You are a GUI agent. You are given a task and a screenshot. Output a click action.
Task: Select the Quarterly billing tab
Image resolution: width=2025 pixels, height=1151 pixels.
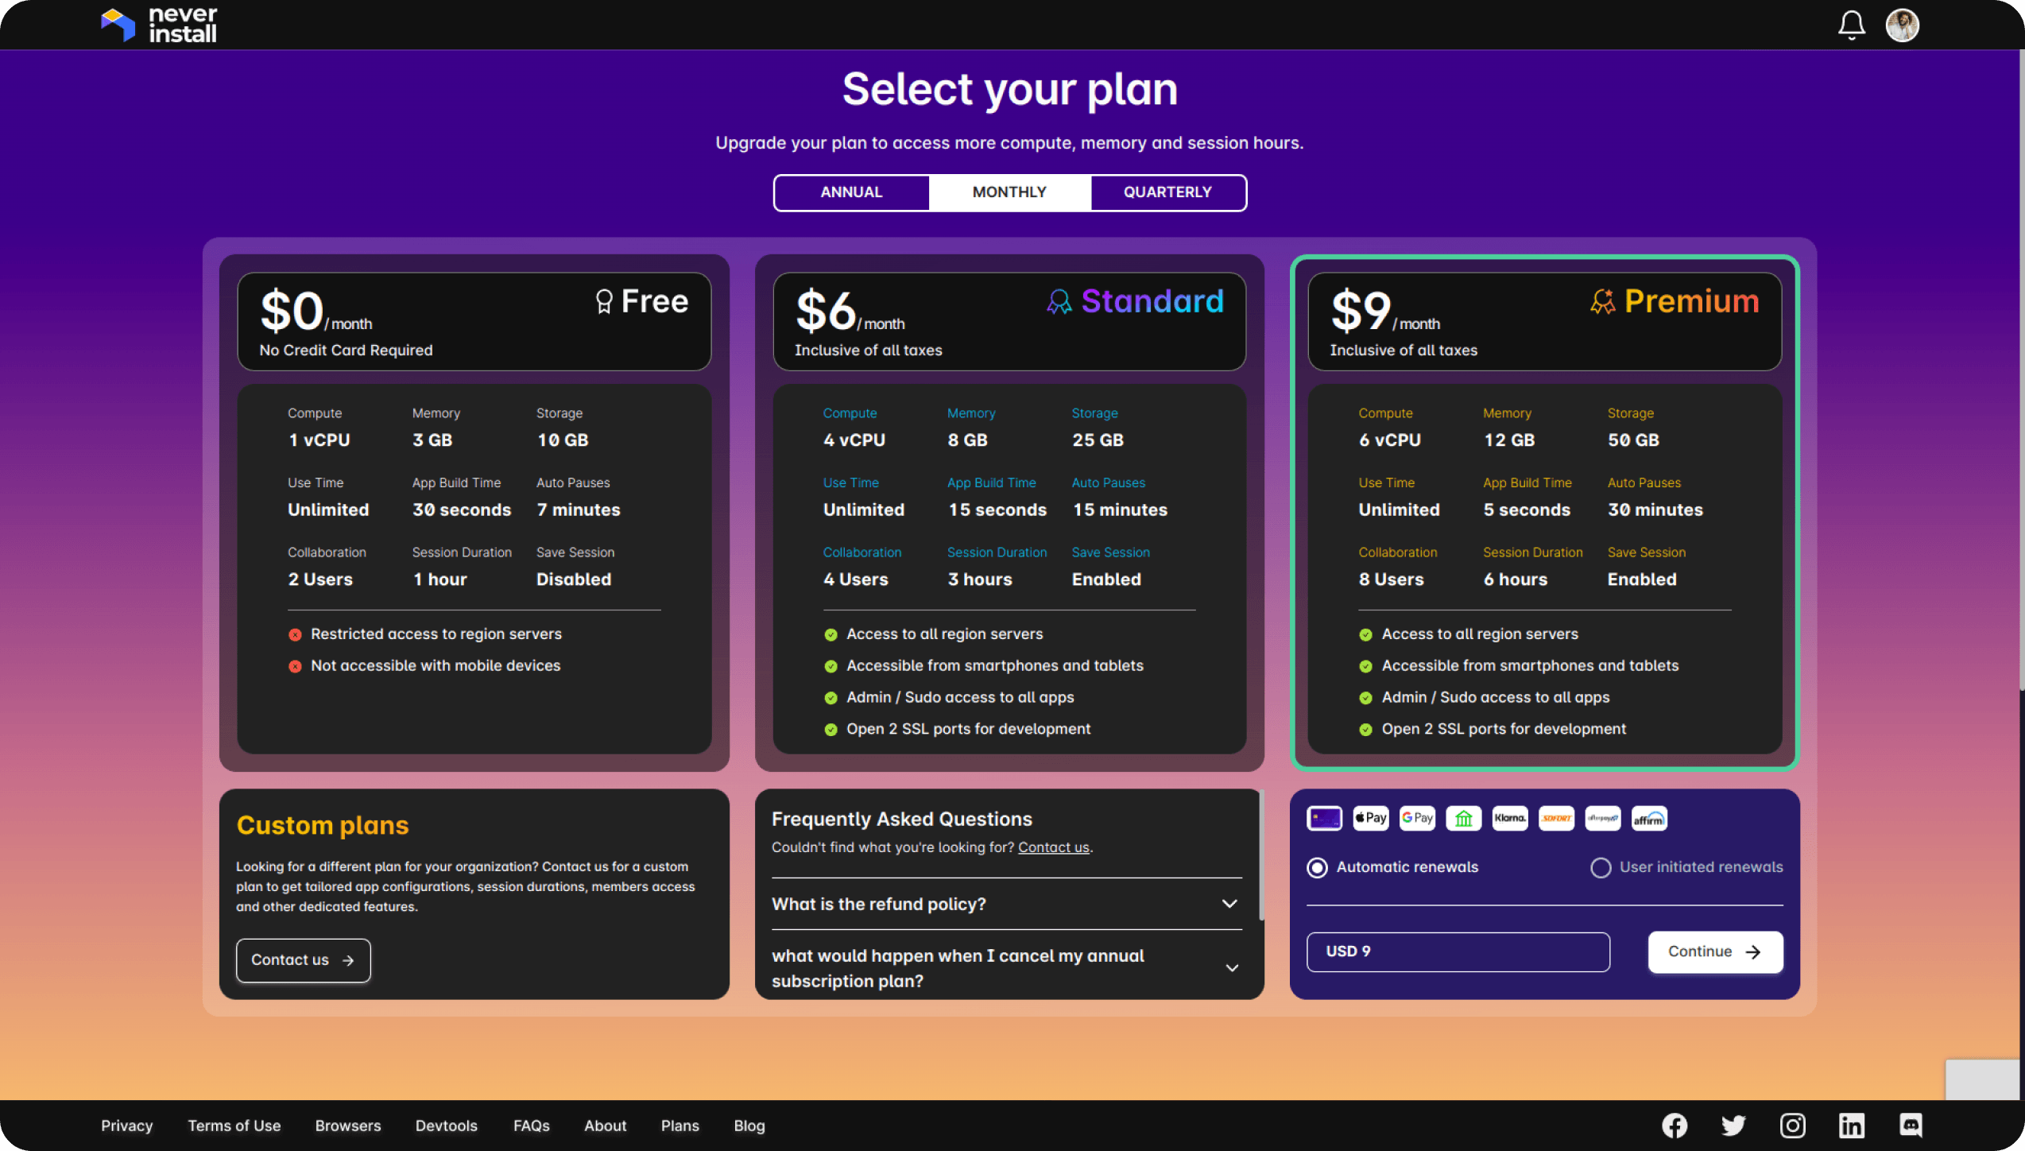pyautogui.click(x=1167, y=192)
